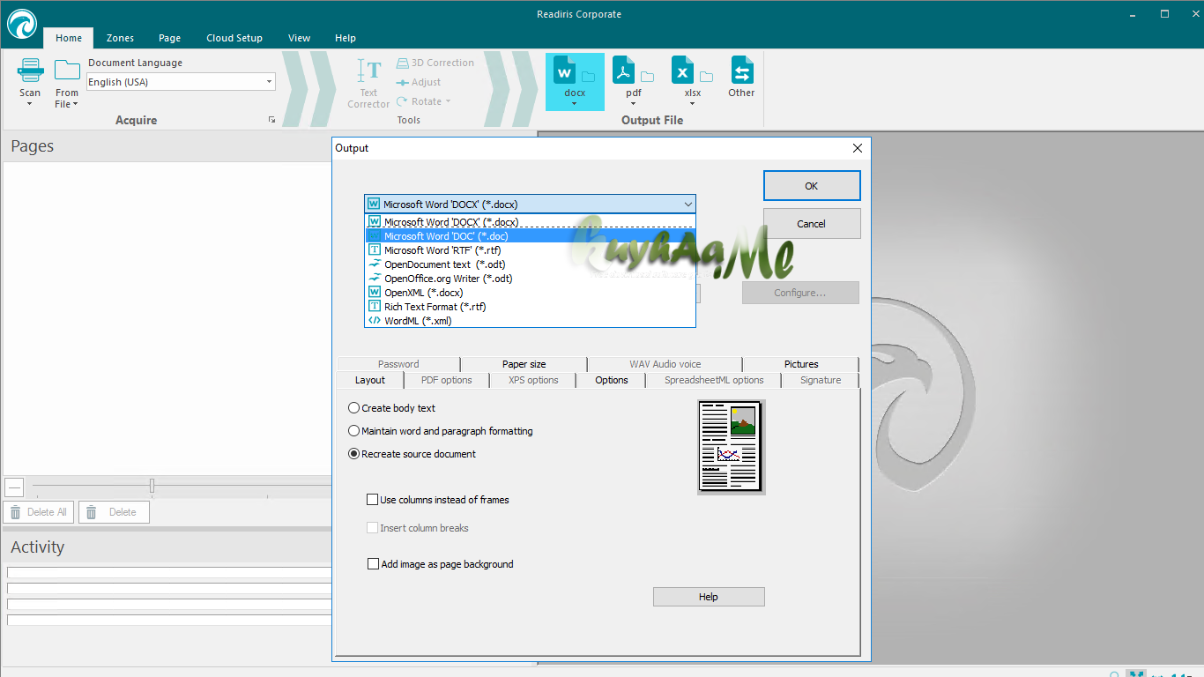Choose OpenXML (*.docx) from list

530,293
